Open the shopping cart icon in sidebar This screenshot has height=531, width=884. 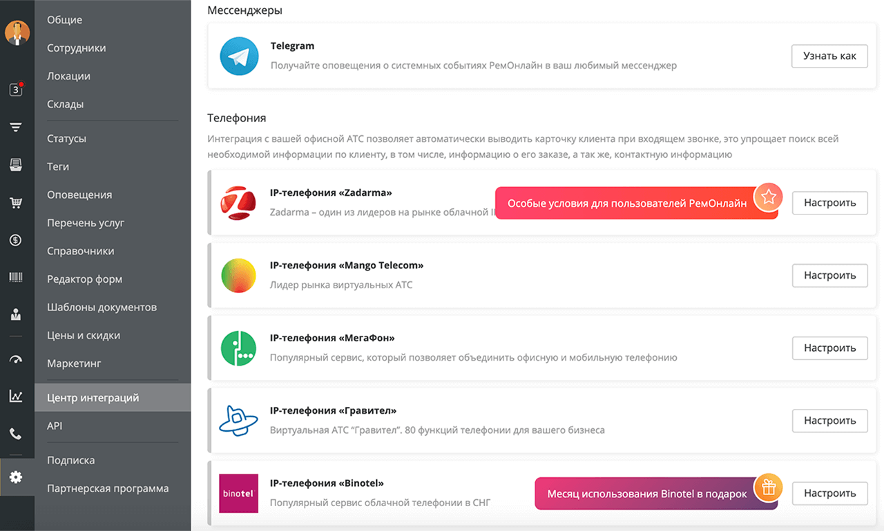pyautogui.click(x=16, y=203)
